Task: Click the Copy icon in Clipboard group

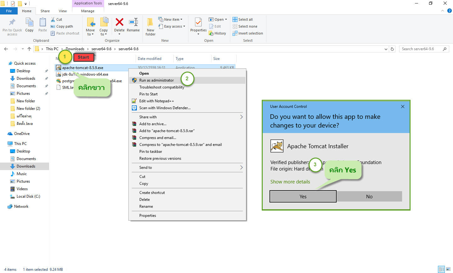Action: [29, 23]
